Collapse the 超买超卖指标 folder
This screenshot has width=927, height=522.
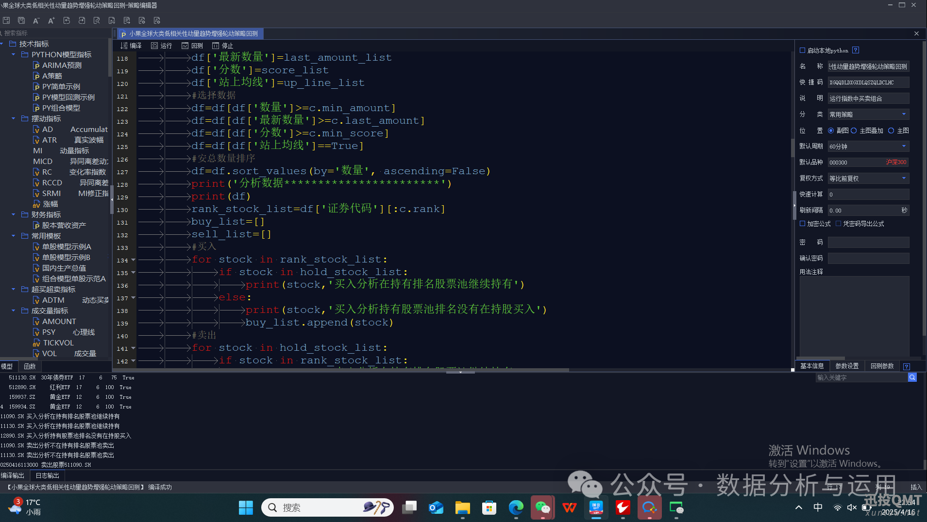coord(13,290)
